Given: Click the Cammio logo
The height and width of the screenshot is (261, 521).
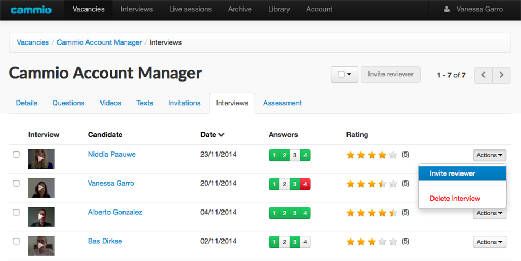Looking at the screenshot, I should 31,10.
